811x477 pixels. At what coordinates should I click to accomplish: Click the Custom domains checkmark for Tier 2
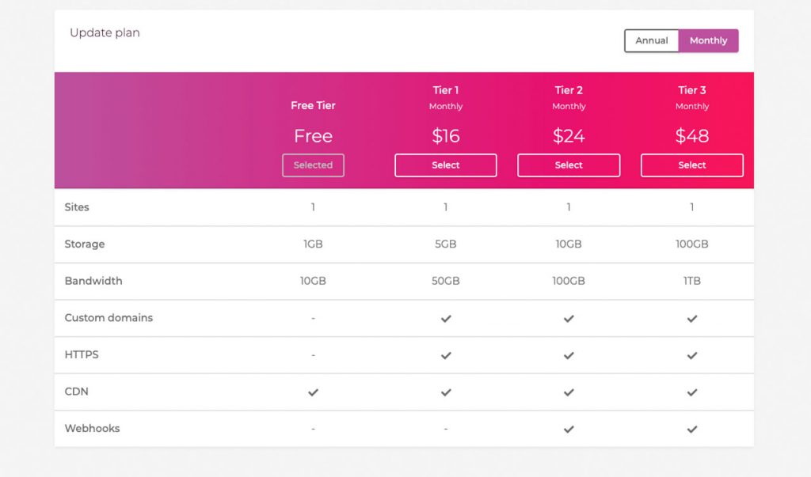(569, 318)
